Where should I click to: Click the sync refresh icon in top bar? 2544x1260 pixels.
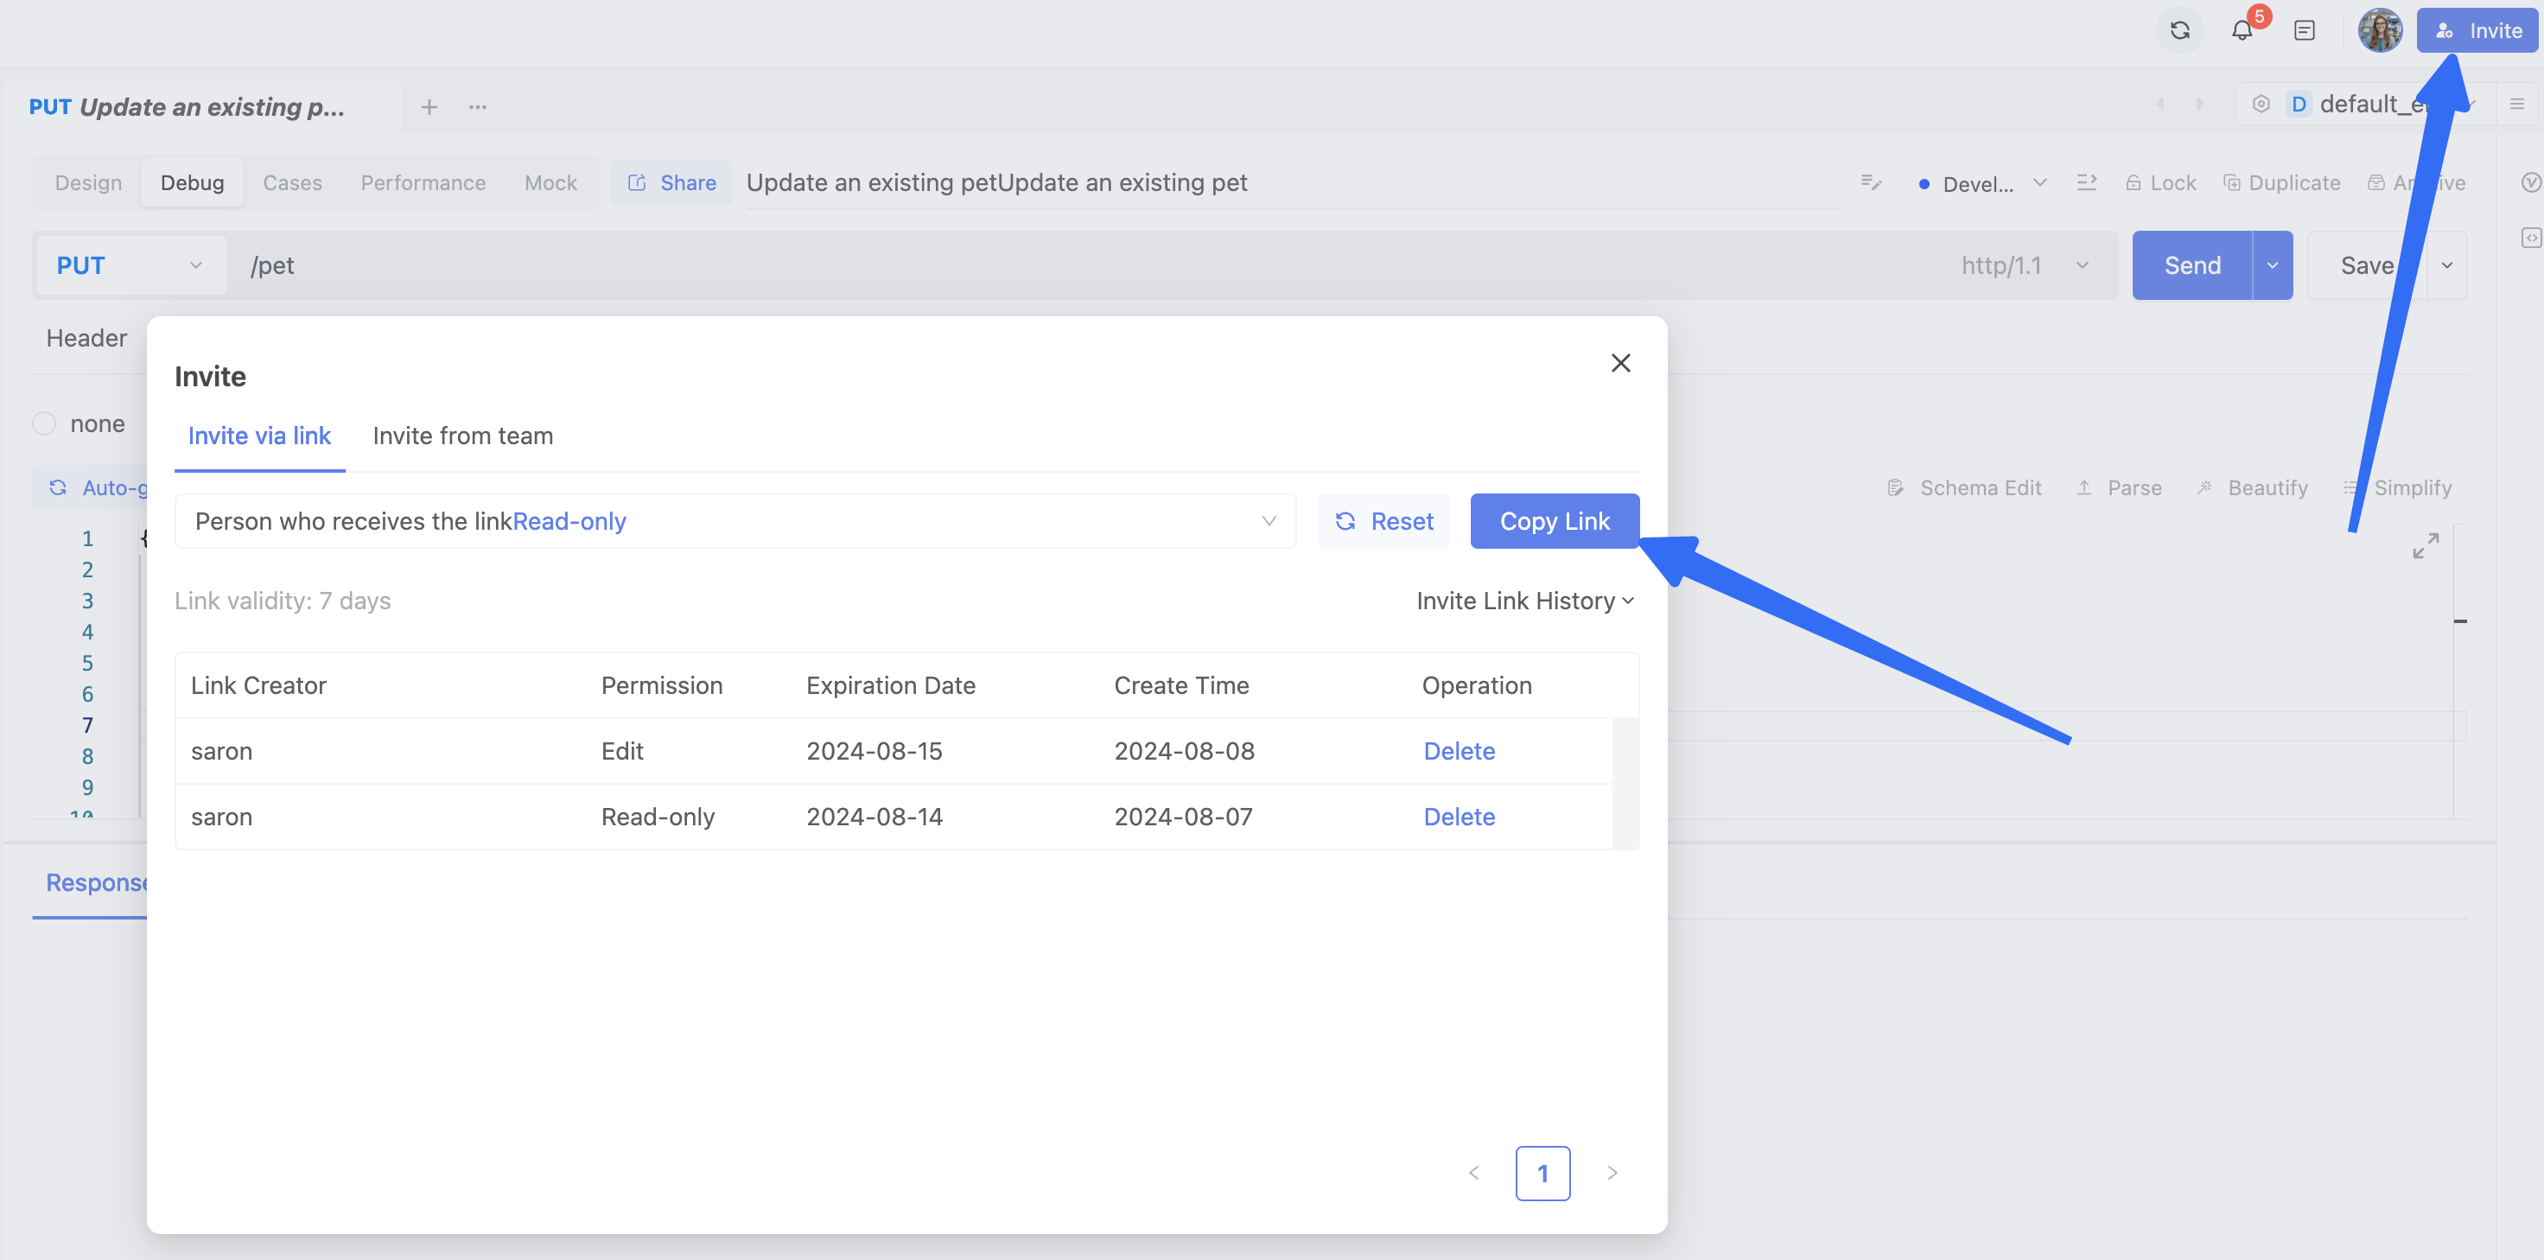click(2179, 30)
